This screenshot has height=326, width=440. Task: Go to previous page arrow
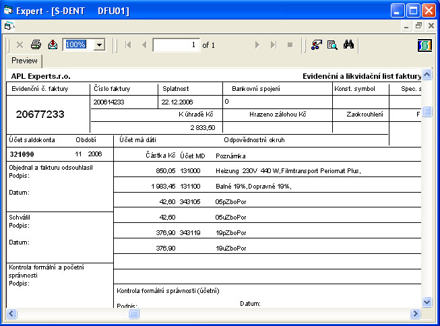(144, 44)
